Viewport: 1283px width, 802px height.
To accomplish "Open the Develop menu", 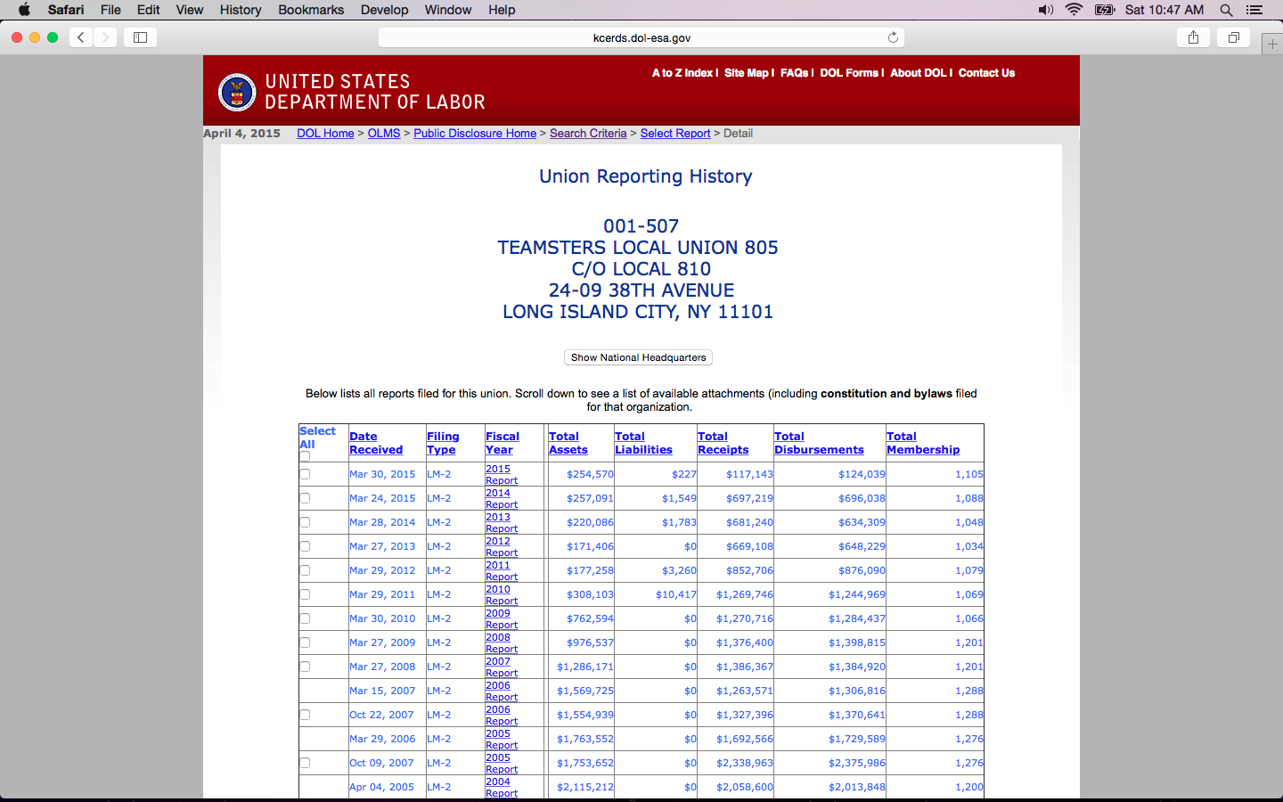I will click(384, 10).
